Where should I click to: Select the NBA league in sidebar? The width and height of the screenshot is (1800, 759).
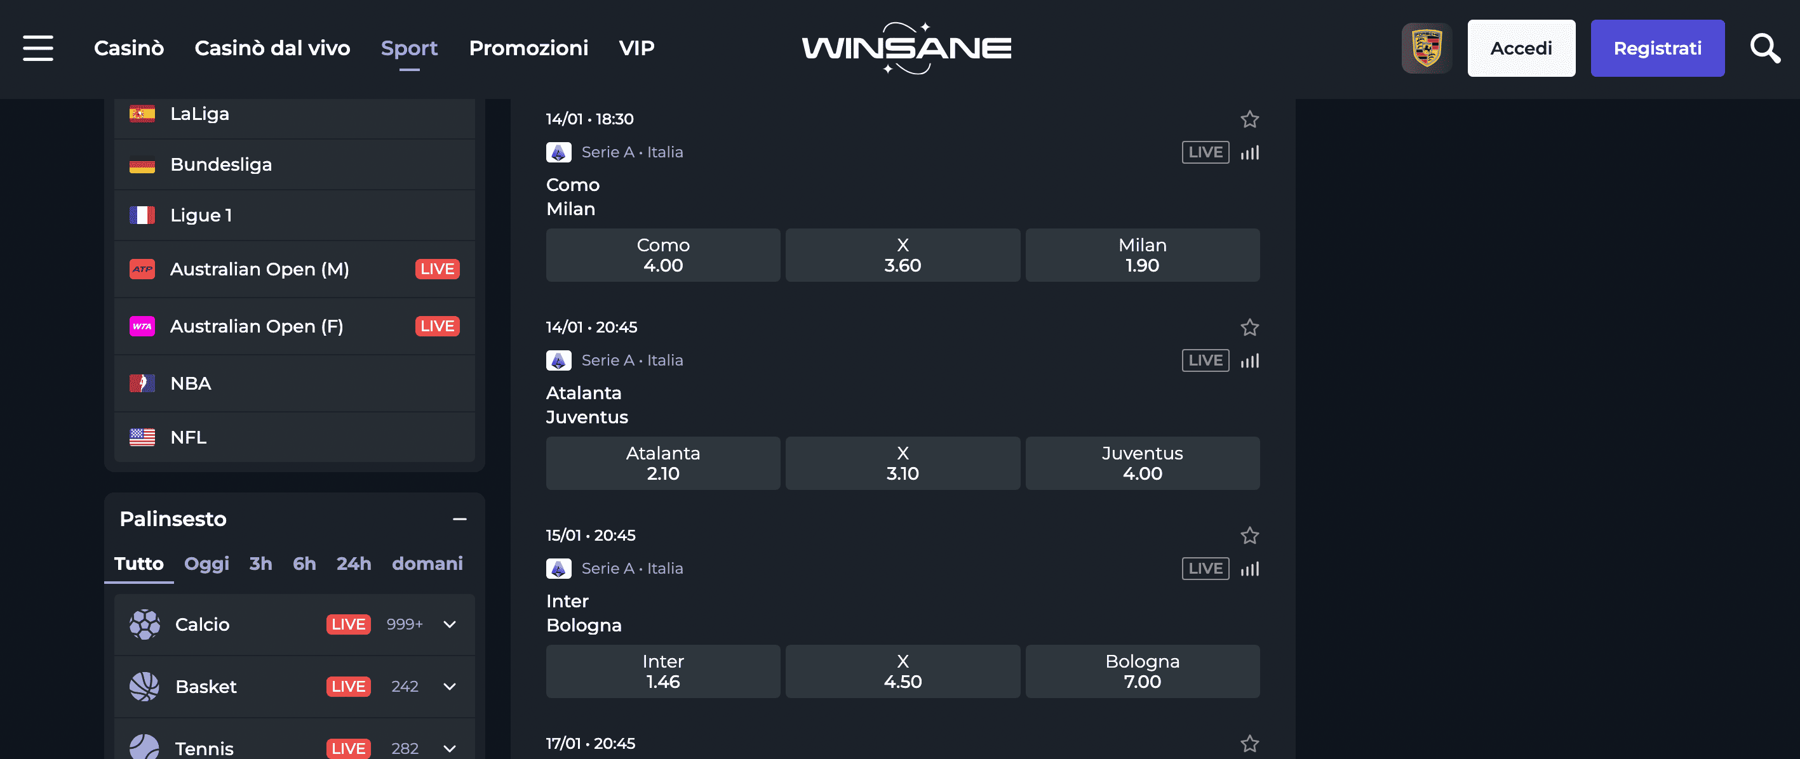click(x=190, y=383)
